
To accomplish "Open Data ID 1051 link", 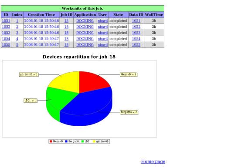I will click(x=136, y=21).
